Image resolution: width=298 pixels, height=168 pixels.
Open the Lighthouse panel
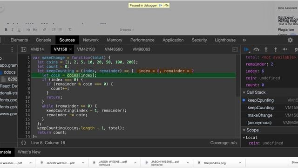pos(225,40)
